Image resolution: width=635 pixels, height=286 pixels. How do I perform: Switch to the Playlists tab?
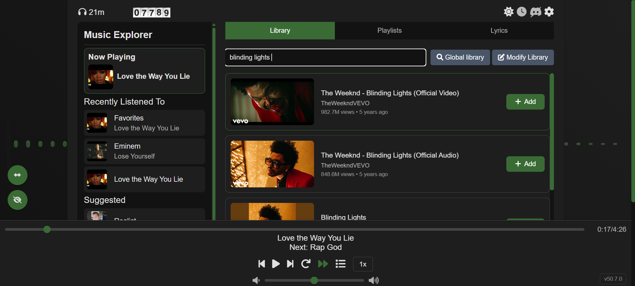pos(389,30)
